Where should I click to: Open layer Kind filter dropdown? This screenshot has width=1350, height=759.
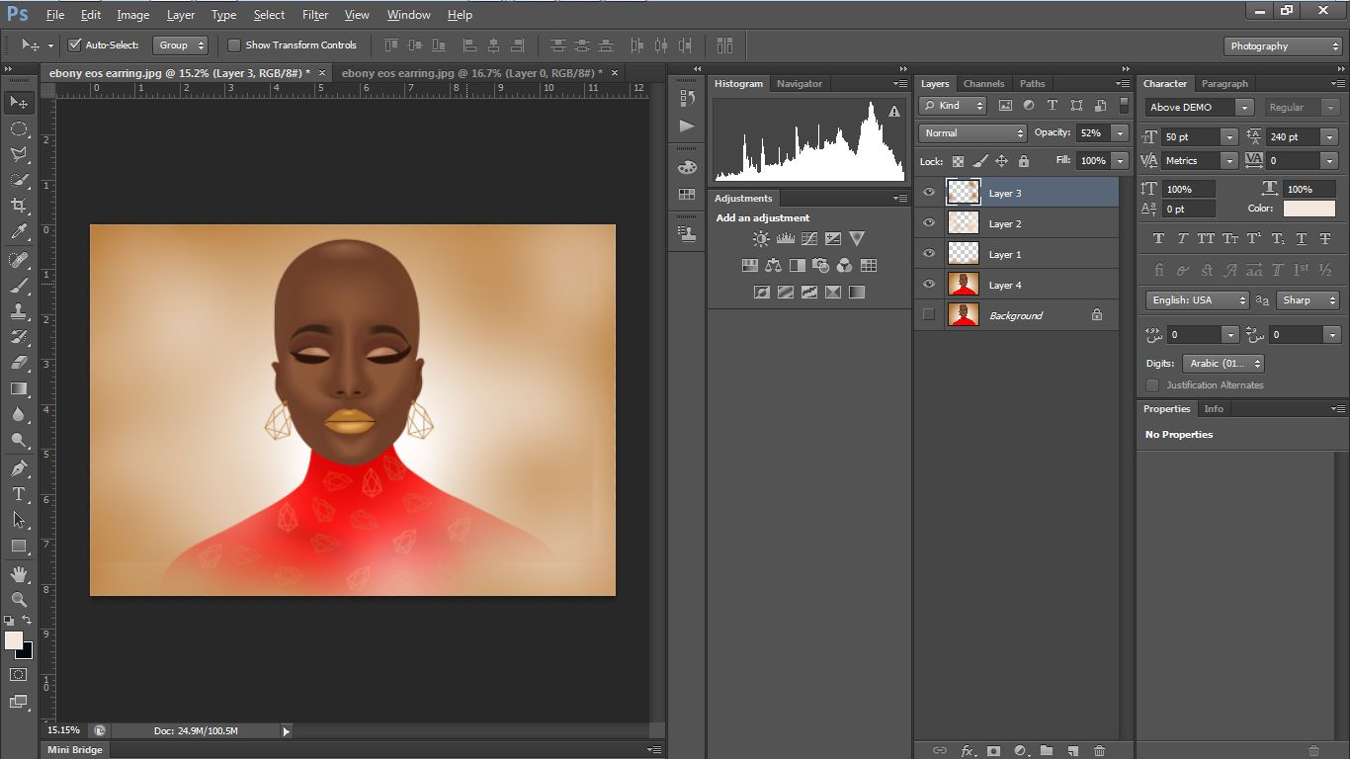[954, 106]
